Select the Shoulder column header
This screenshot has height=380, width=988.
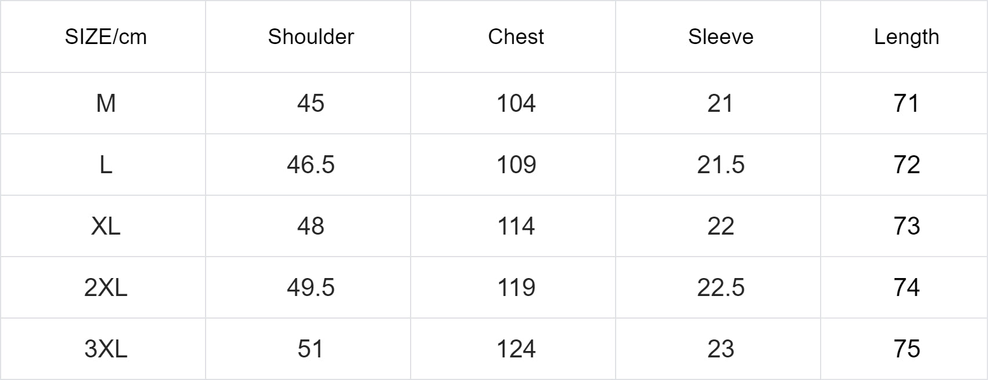(x=310, y=37)
